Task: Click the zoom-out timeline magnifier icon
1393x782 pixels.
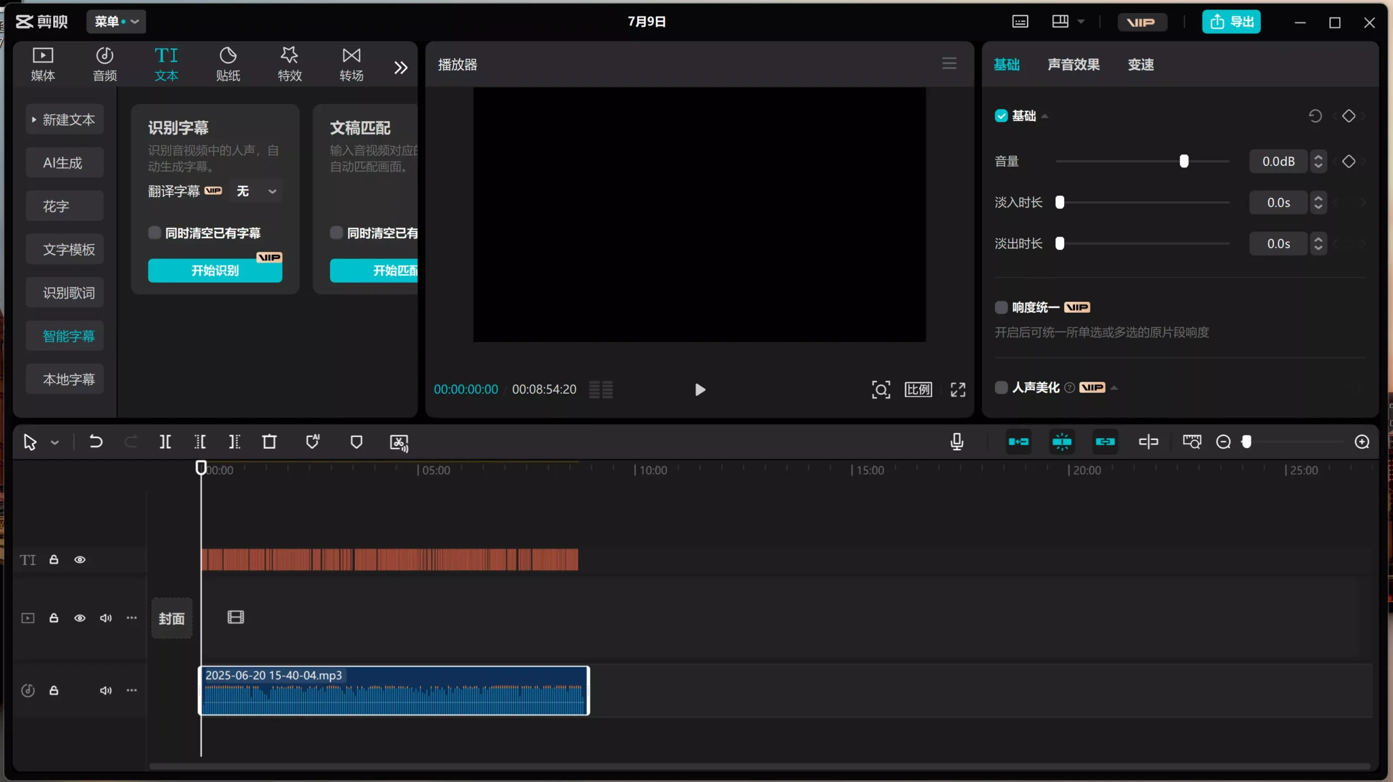Action: point(1223,442)
